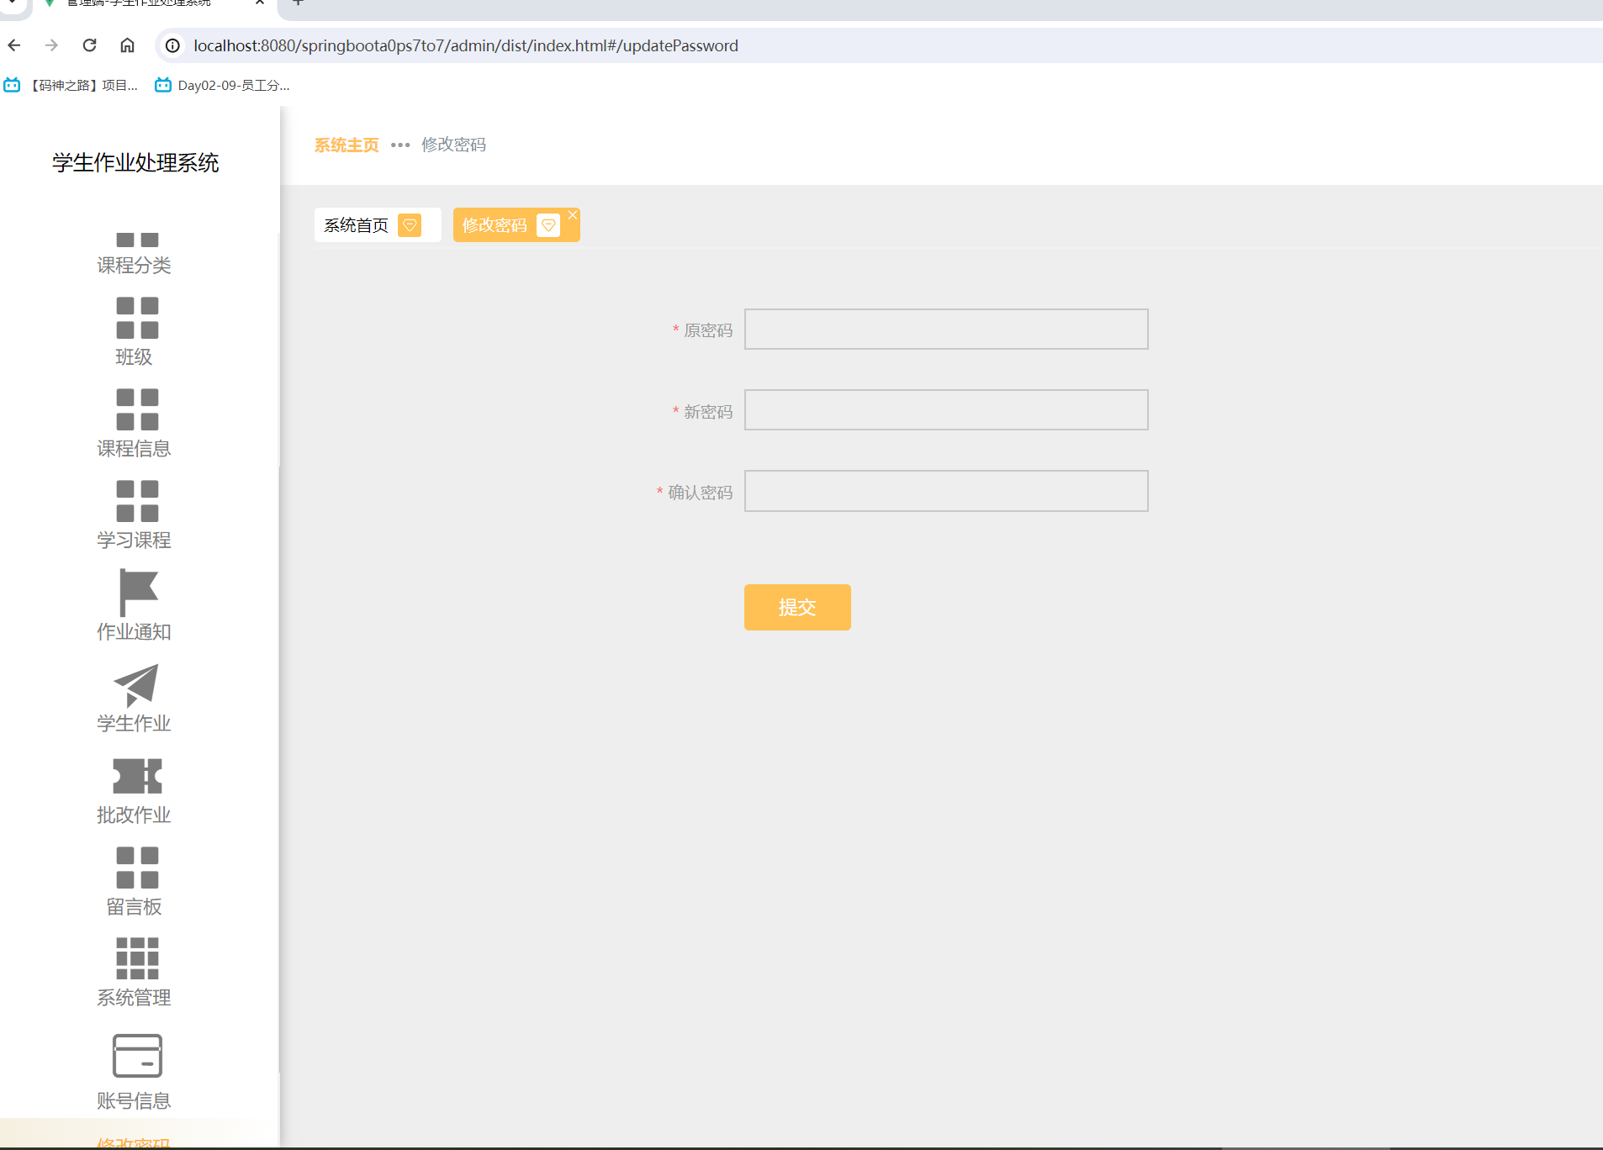Click the tag icon on 修改密码 tab
Screen dimensions: 1603x1150
[x=548, y=225]
